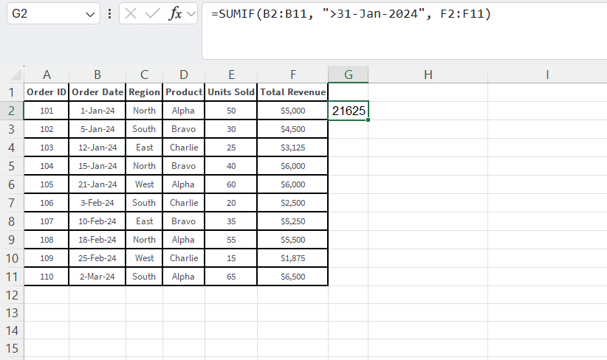Click the revenue cell $3,125
Image resolution: width=607 pixels, height=360 pixels.
tap(292, 148)
